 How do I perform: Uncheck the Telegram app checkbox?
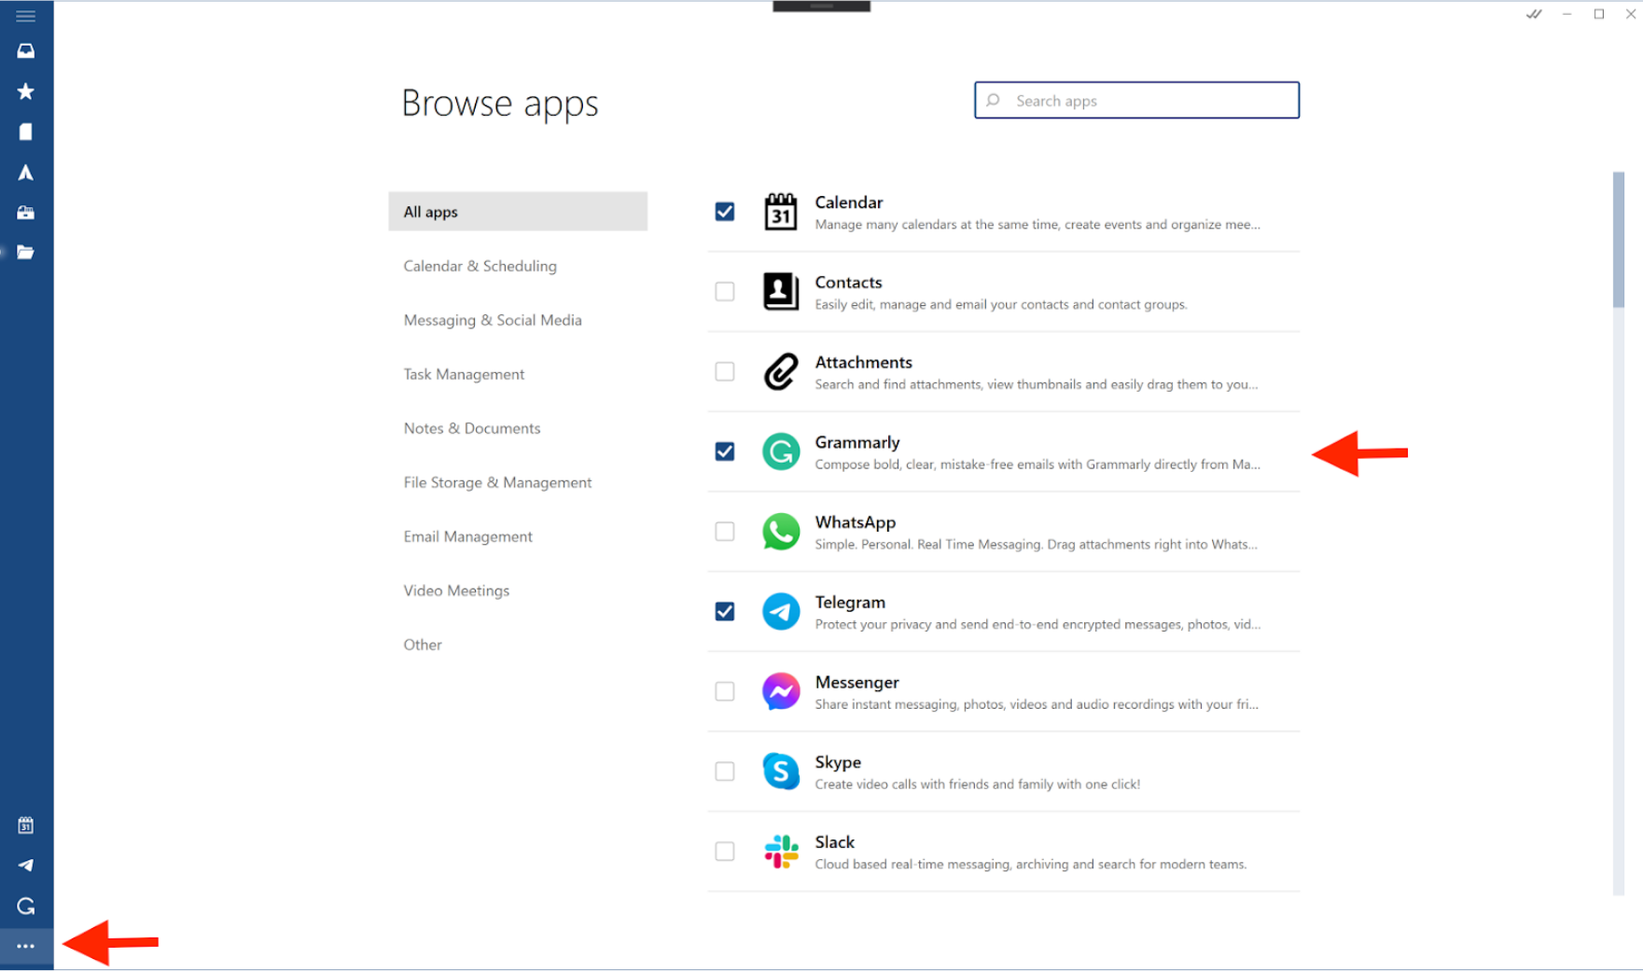click(x=725, y=612)
